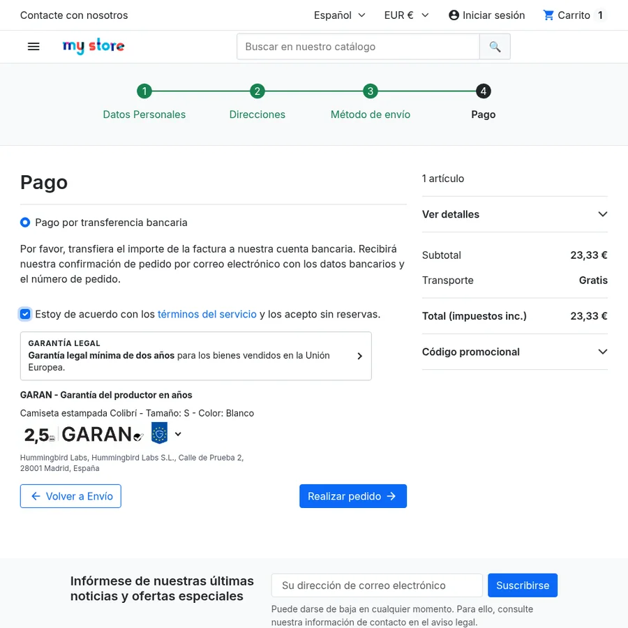The width and height of the screenshot is (628, 628).
Task: Go to Direcciones step
Action: pos(257,114)
